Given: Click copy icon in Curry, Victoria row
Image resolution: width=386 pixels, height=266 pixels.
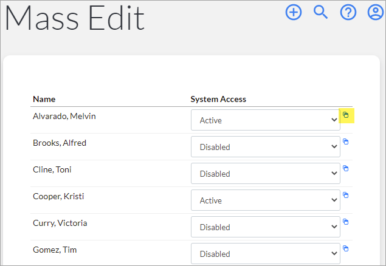Looking at the screenshot, I should click(346, 222).
